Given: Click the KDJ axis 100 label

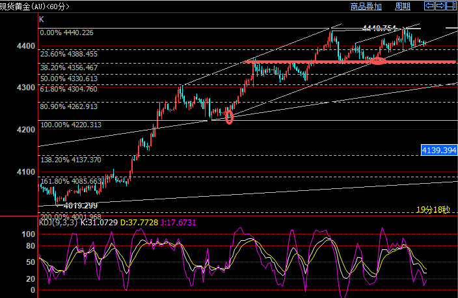Looking at the screenshot, I should (29, 234).
